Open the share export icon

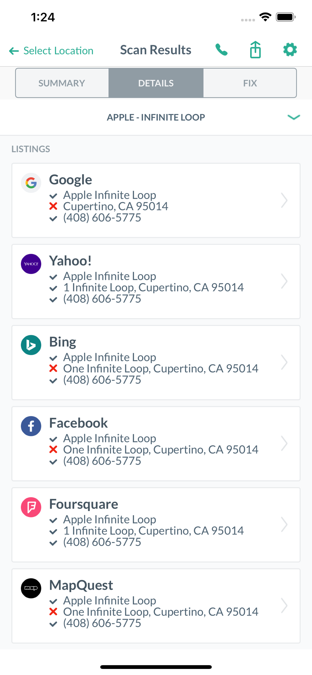[x=256, y=50]
